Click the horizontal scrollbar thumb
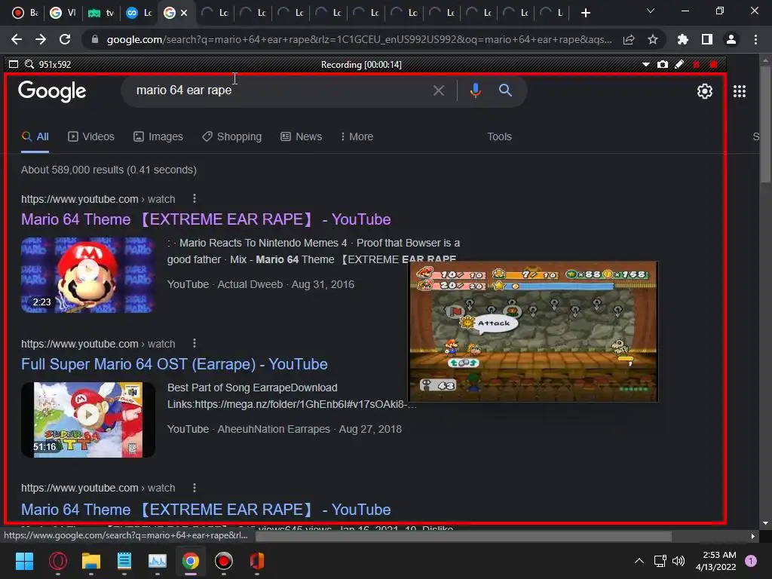 click(x=464, y=536)
